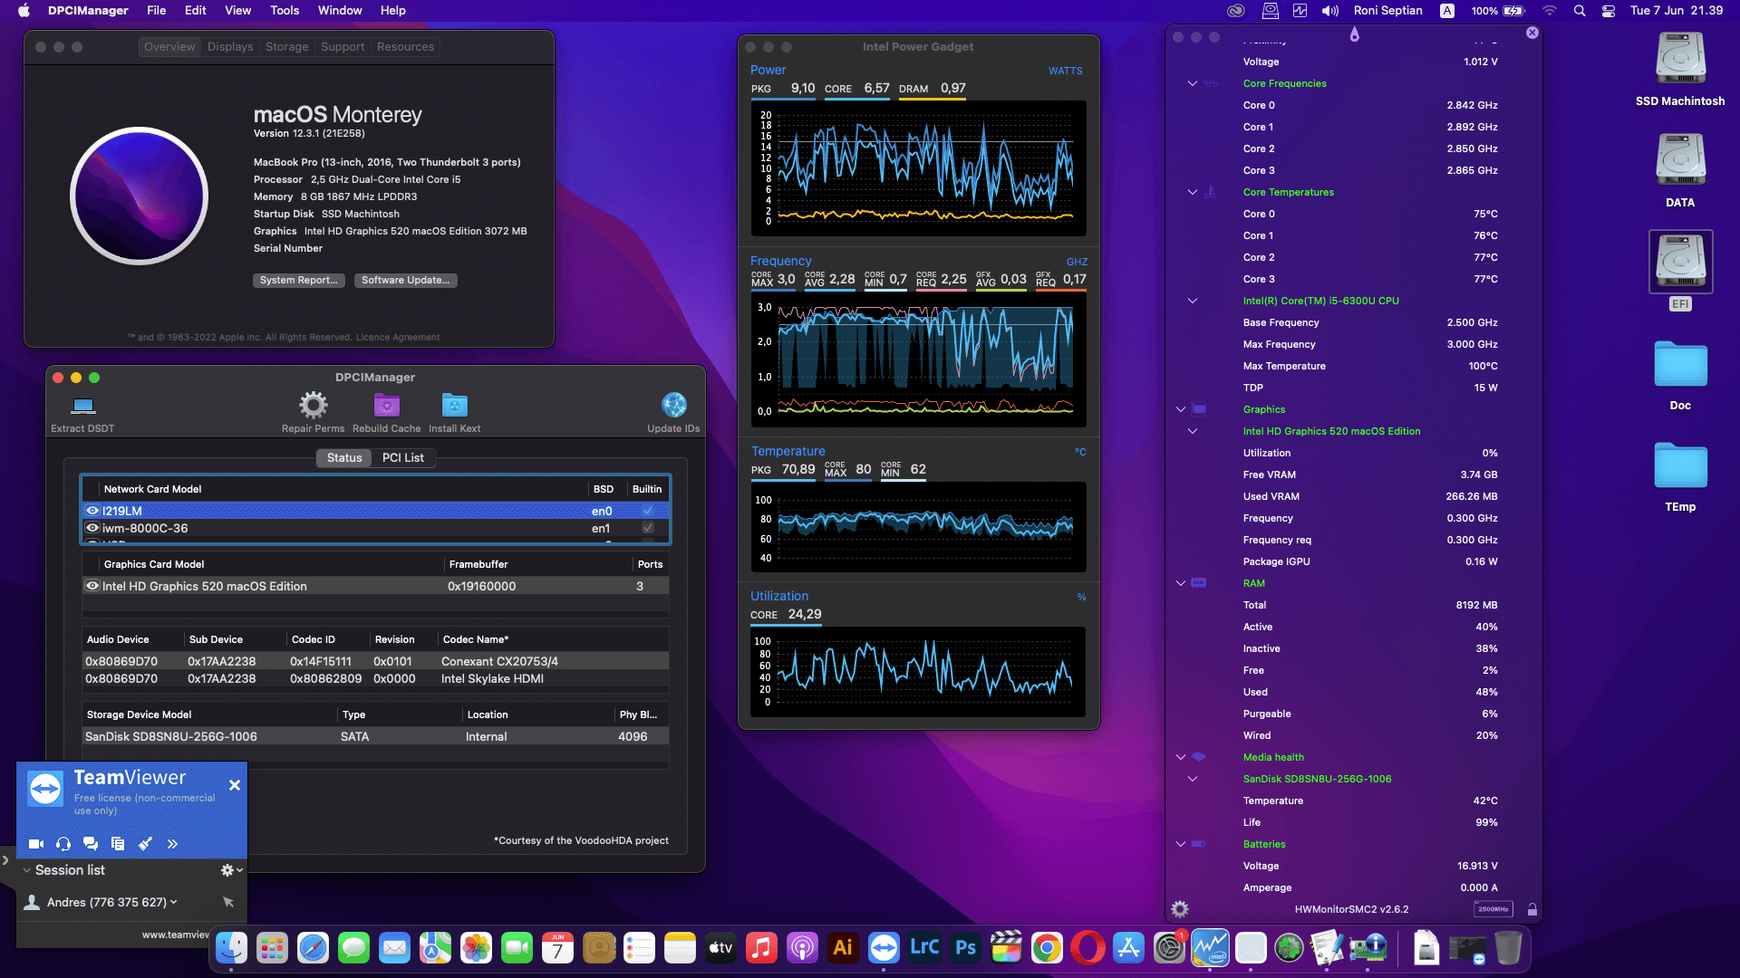Open Final Cut Pro in the Dock

(x=1006, y=948)
